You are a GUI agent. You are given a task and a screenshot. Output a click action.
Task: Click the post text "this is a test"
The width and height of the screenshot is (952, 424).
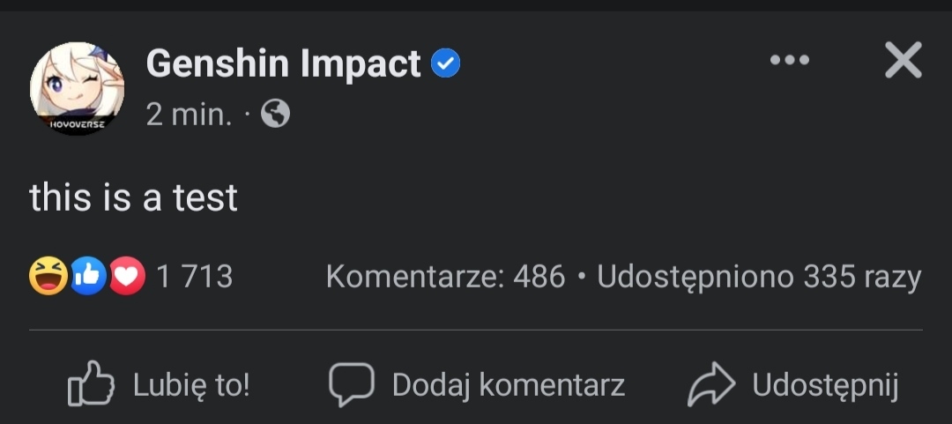point(134,197)
